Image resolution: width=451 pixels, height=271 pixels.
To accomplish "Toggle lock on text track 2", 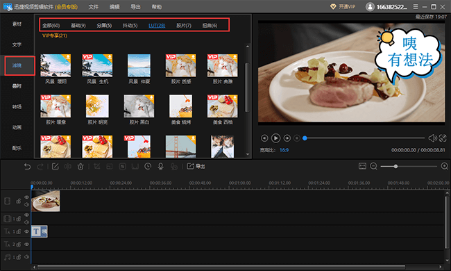I will tap(19, 244).
